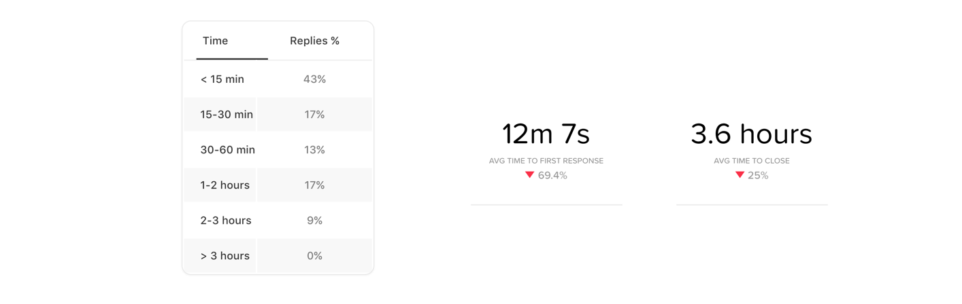Select the Replies % column header
Image resolution: width=962 pixels, height=304 pixels.
pyautogui.click(x=314, y=41)
